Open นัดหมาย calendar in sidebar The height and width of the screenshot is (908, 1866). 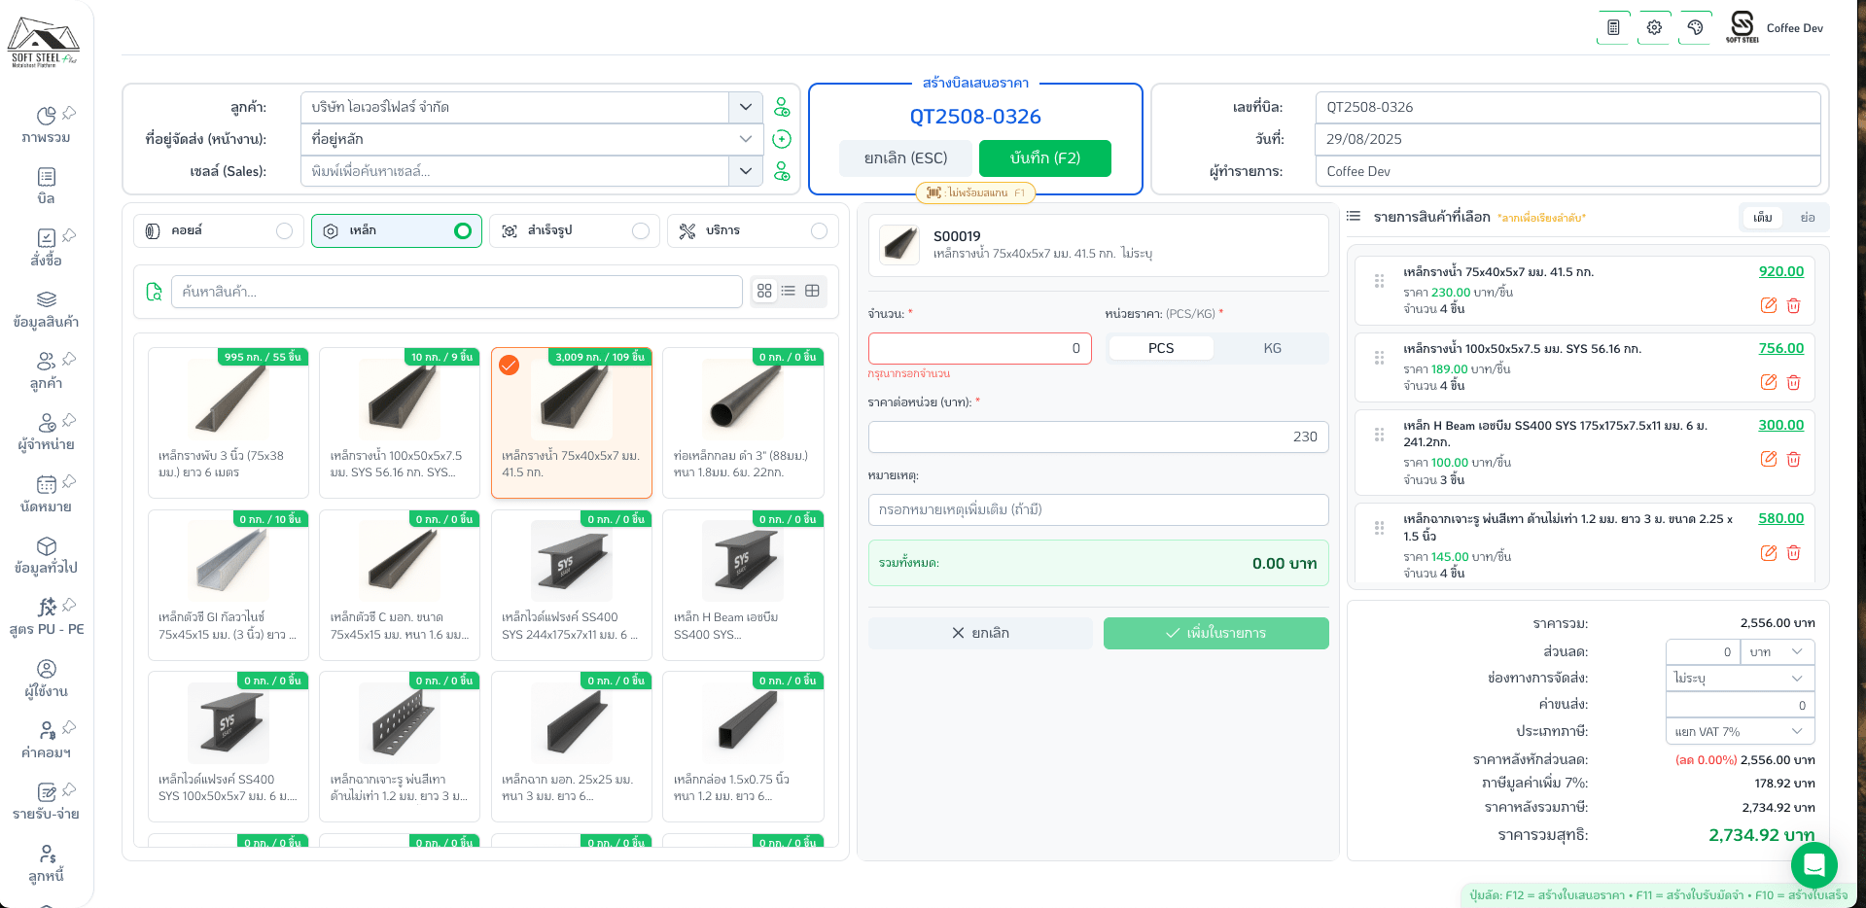tap(46, 495)
